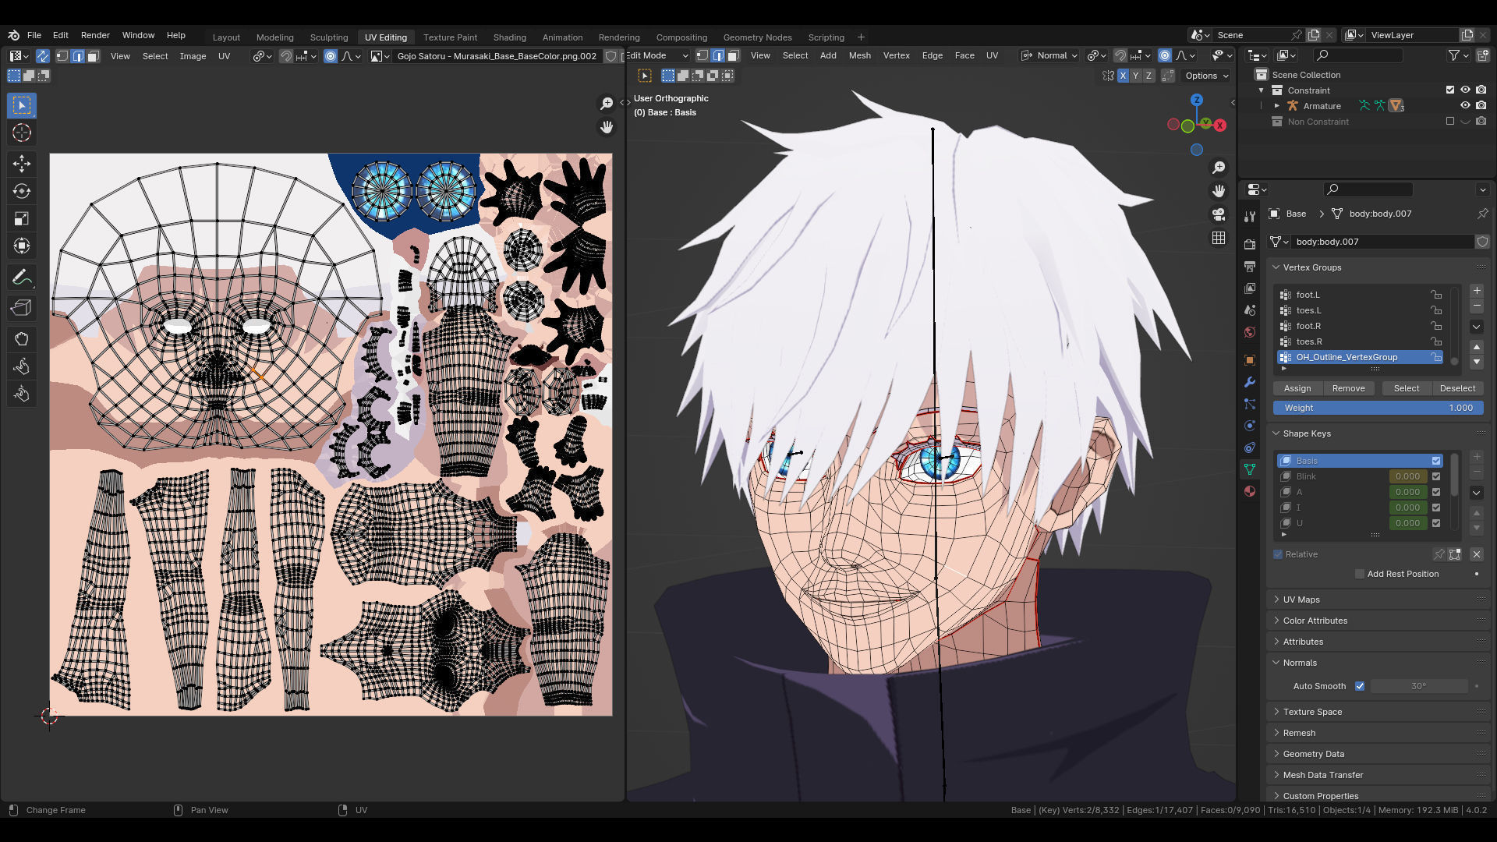Toggle visibility of Armature object
Screen dimensions: 1497x842
tap(1465, 105)
